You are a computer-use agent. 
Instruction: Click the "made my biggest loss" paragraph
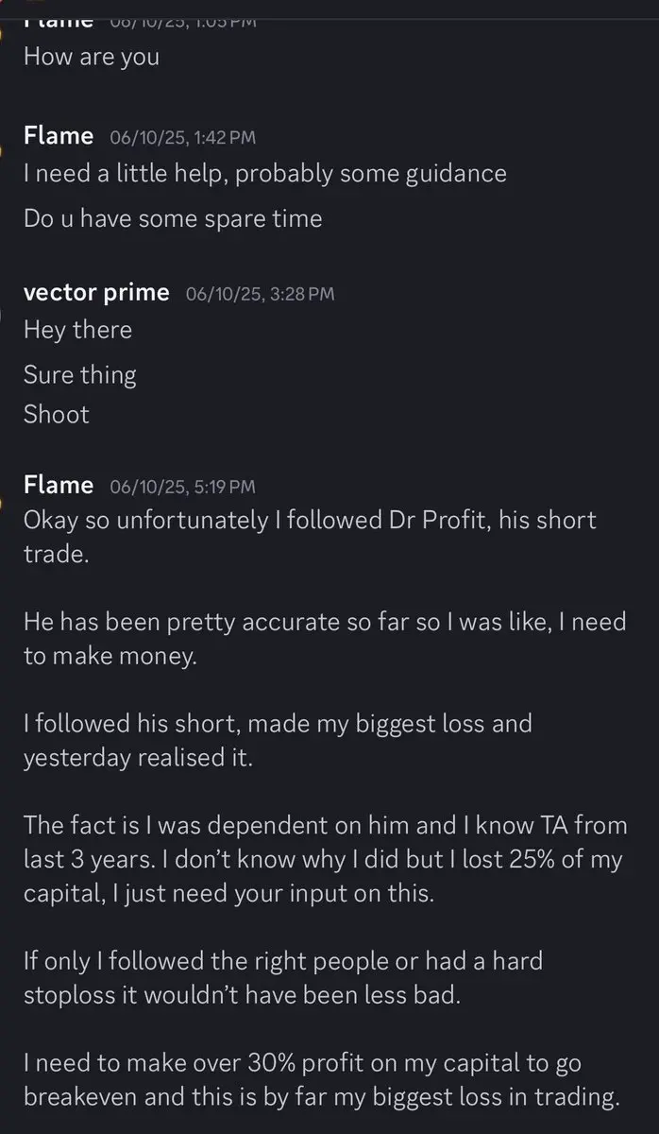tap(278, 741)
